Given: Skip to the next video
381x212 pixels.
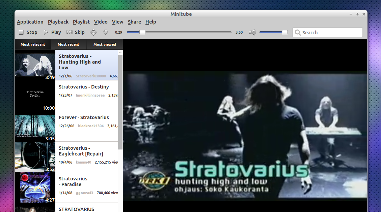Looking at the screenshot, I should (76, 32).
